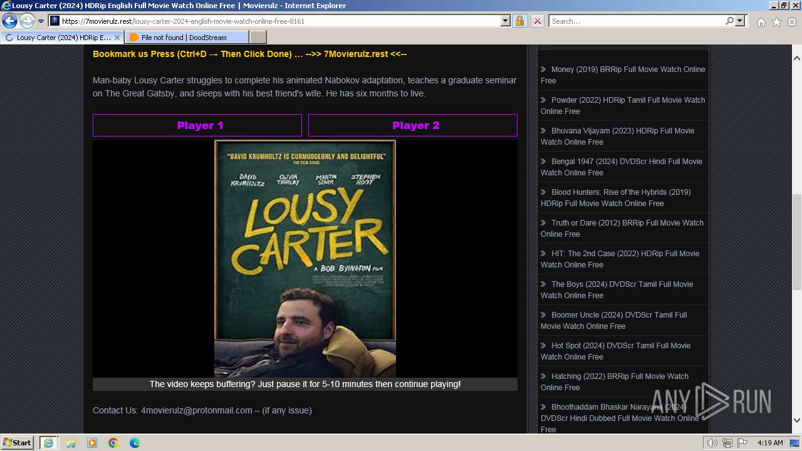802x451 pixels.
Task: Click the video buffering notice text
Action: tap(305, 384)
